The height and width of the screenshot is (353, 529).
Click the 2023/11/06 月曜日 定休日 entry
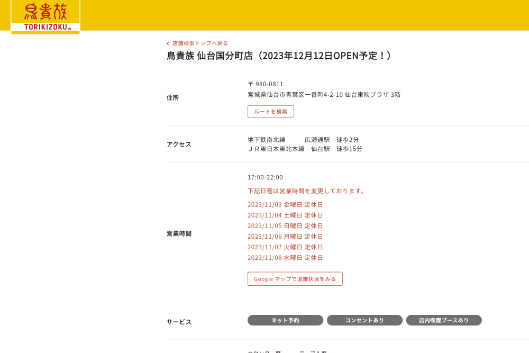pos(285,237)
